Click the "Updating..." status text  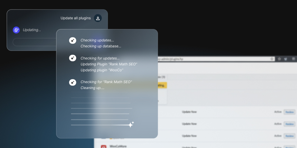point(32,30)
